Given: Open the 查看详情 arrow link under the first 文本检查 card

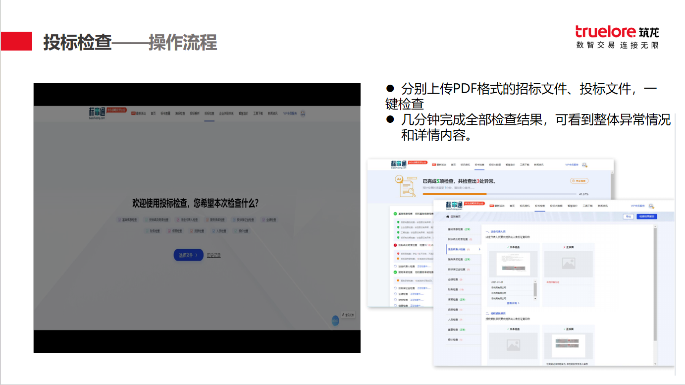Looking at the screenshot, I should pos(513,303).
